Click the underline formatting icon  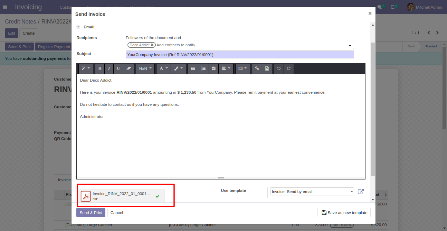tap(118, 68)
